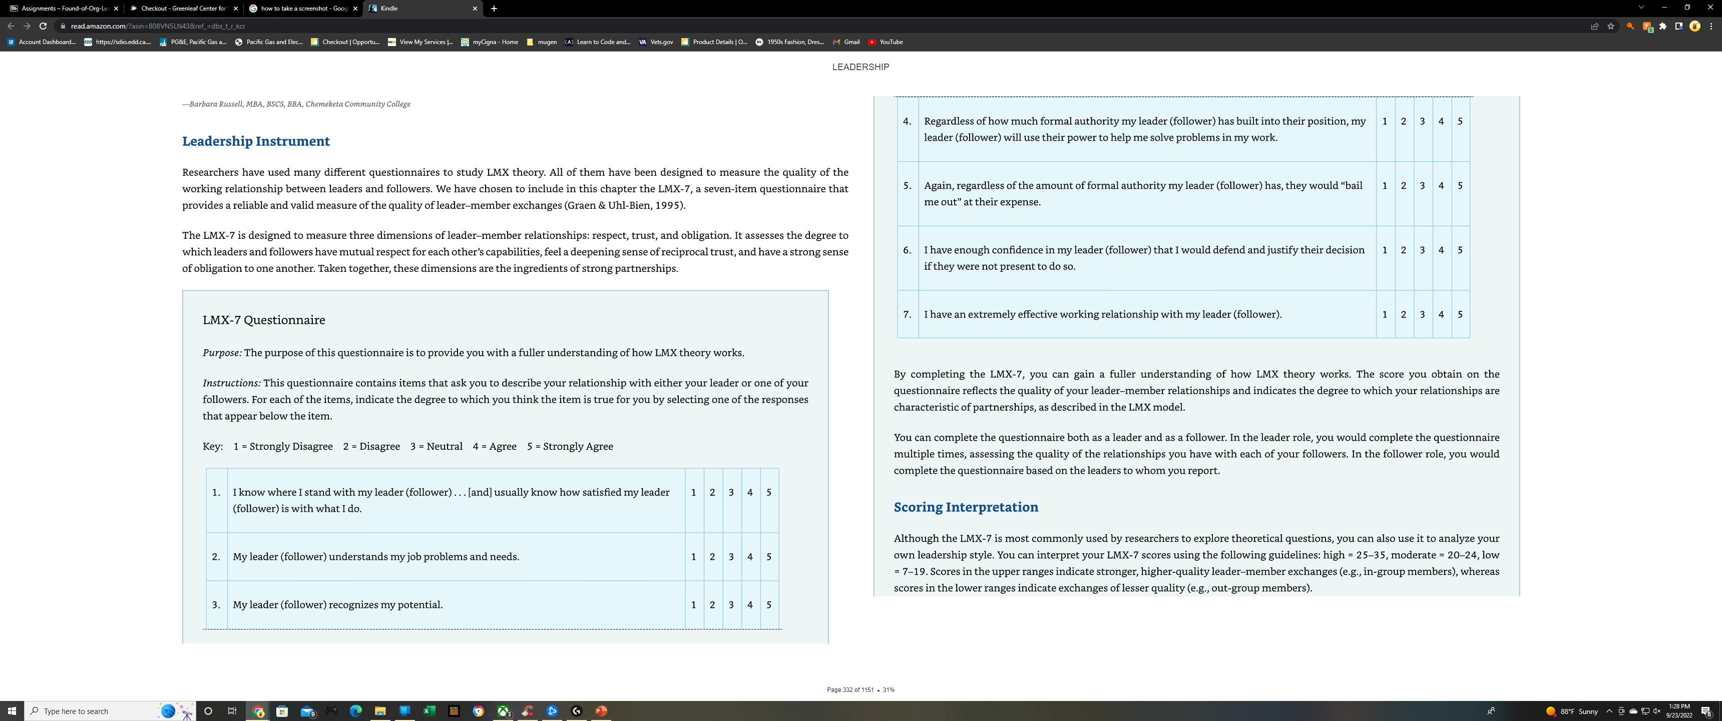Open a new browser tab
This screenshot has width=1722, height=721.
494,9
